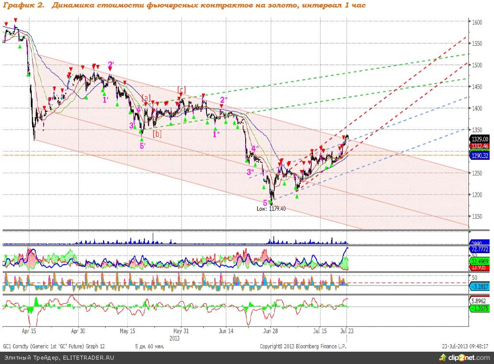Click the [b] wave label marker
Viewport: 494px width, 364px height.
[157, 134]
